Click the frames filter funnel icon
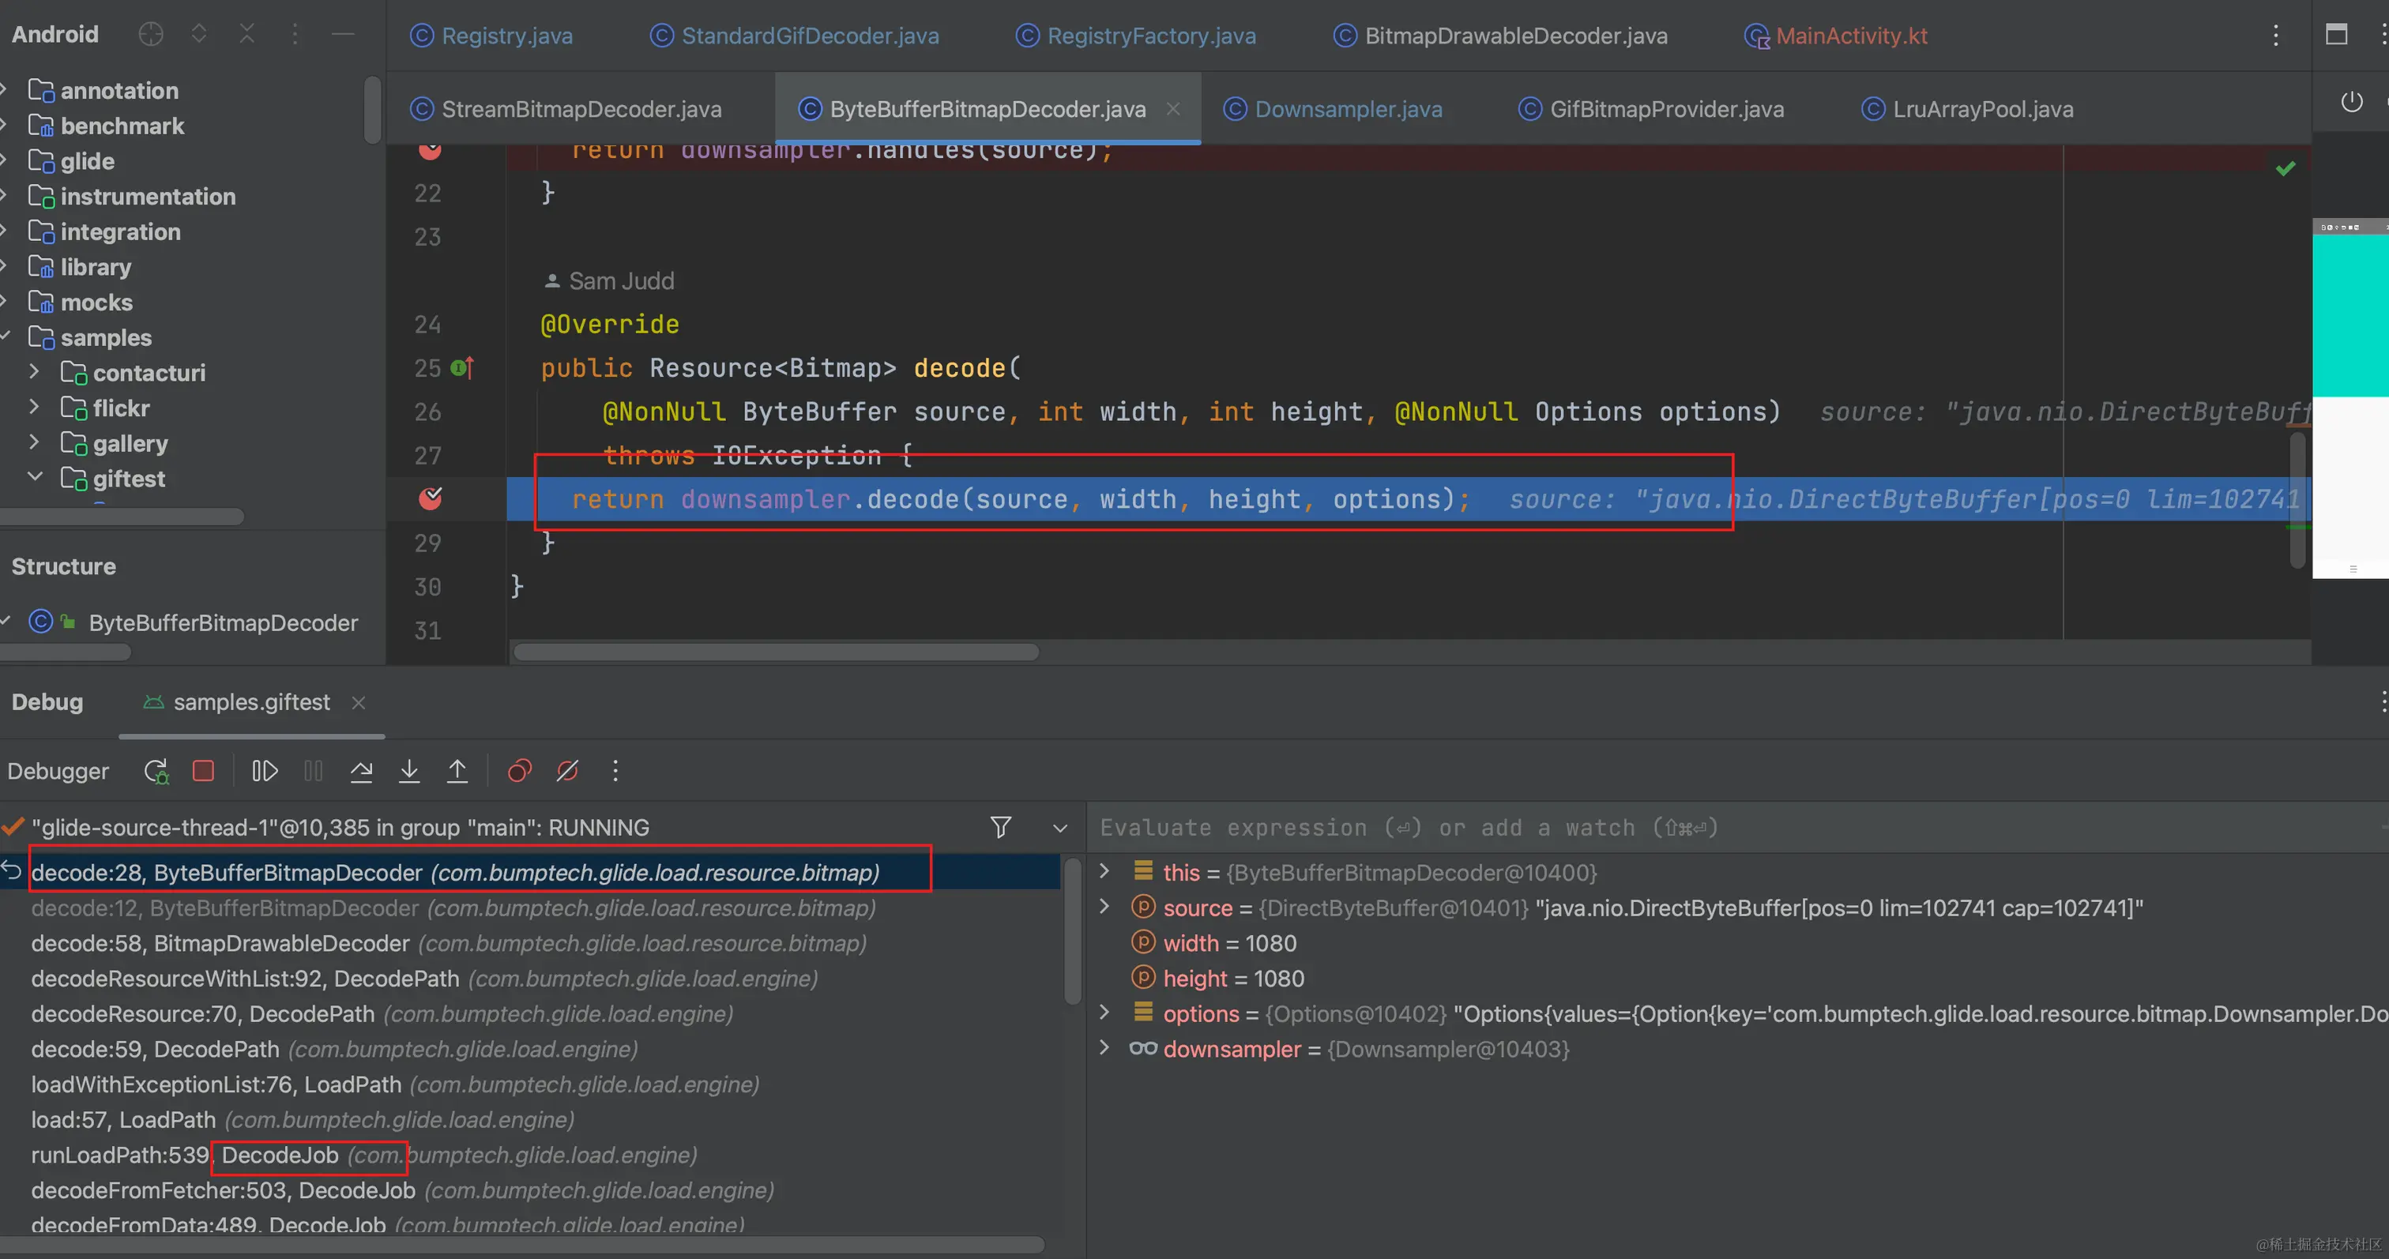The height and width of the screenshot is (1259, 2389). click(x=1001, y=827)
